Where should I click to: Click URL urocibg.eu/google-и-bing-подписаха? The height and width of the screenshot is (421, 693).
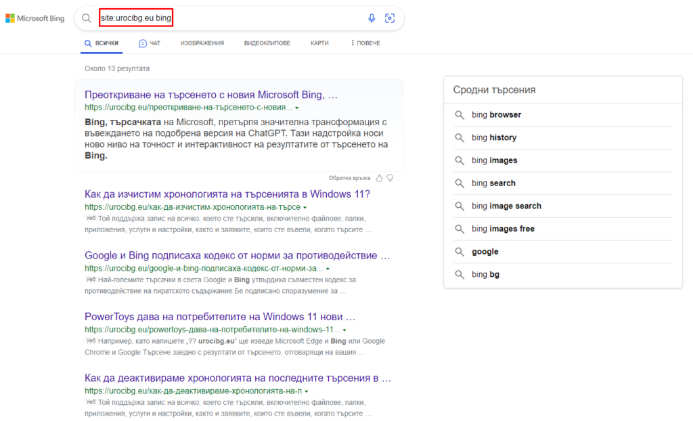[x=204, y=269]
